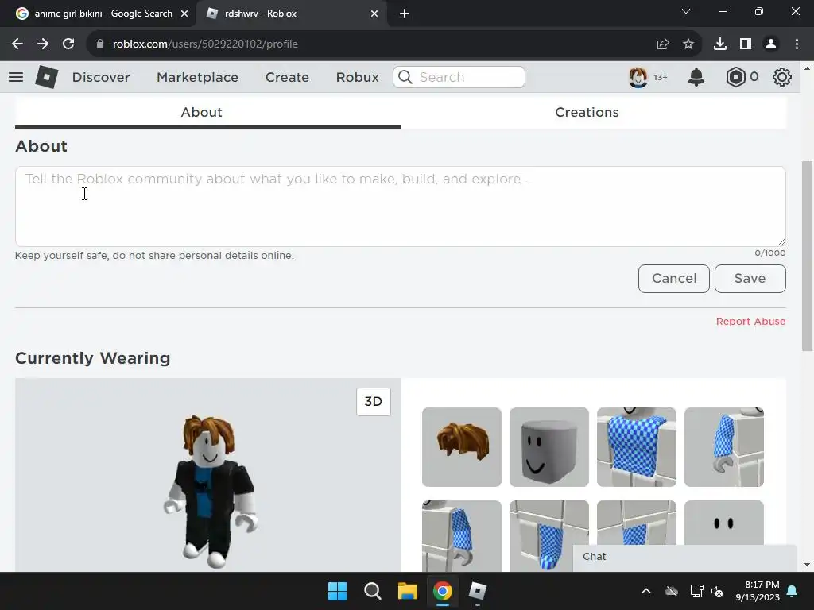814x610 pixels.
Task: Reload the Roblox profile page
Action: [68, 44]
